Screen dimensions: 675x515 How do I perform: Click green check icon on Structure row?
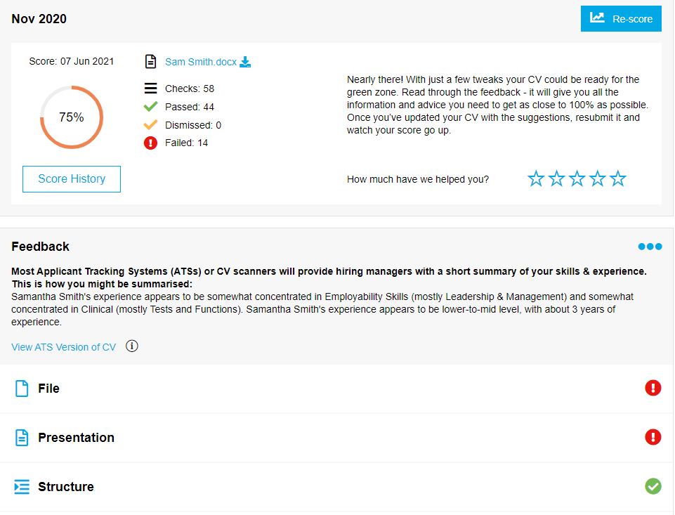(x=653, y=486)
